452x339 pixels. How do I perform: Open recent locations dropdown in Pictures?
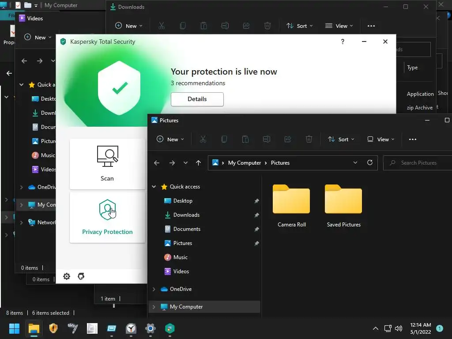[x=185, y=163]
